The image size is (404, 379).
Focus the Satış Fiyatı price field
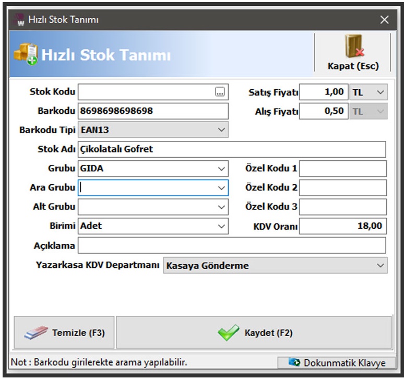[324, 92]
